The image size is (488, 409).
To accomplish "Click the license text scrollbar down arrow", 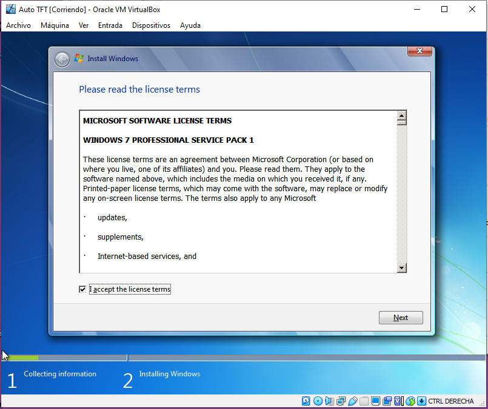I will coord(401,267).
